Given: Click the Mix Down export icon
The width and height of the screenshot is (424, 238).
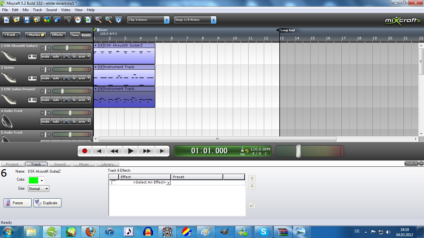Looking at the screenshot, I should pyautogui.click(x=88, y=20).
